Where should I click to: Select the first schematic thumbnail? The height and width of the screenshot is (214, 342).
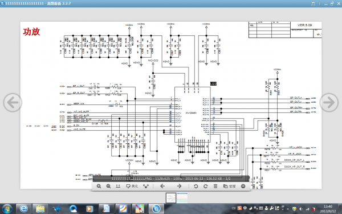click(171, 198)
